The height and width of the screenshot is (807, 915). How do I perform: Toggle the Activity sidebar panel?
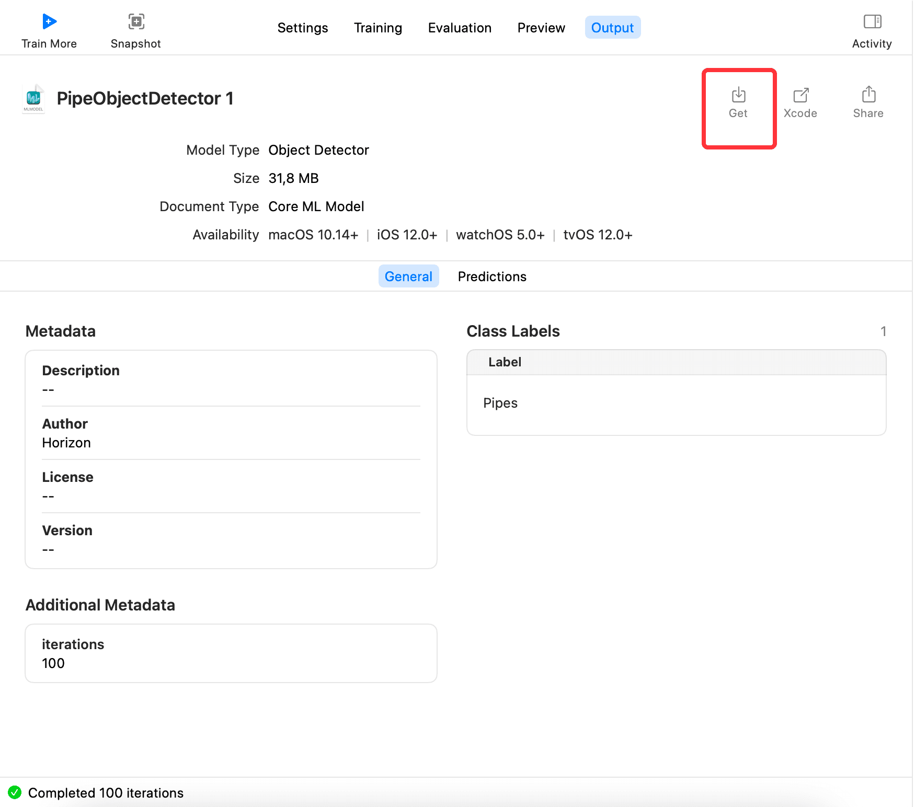point(872,31)
